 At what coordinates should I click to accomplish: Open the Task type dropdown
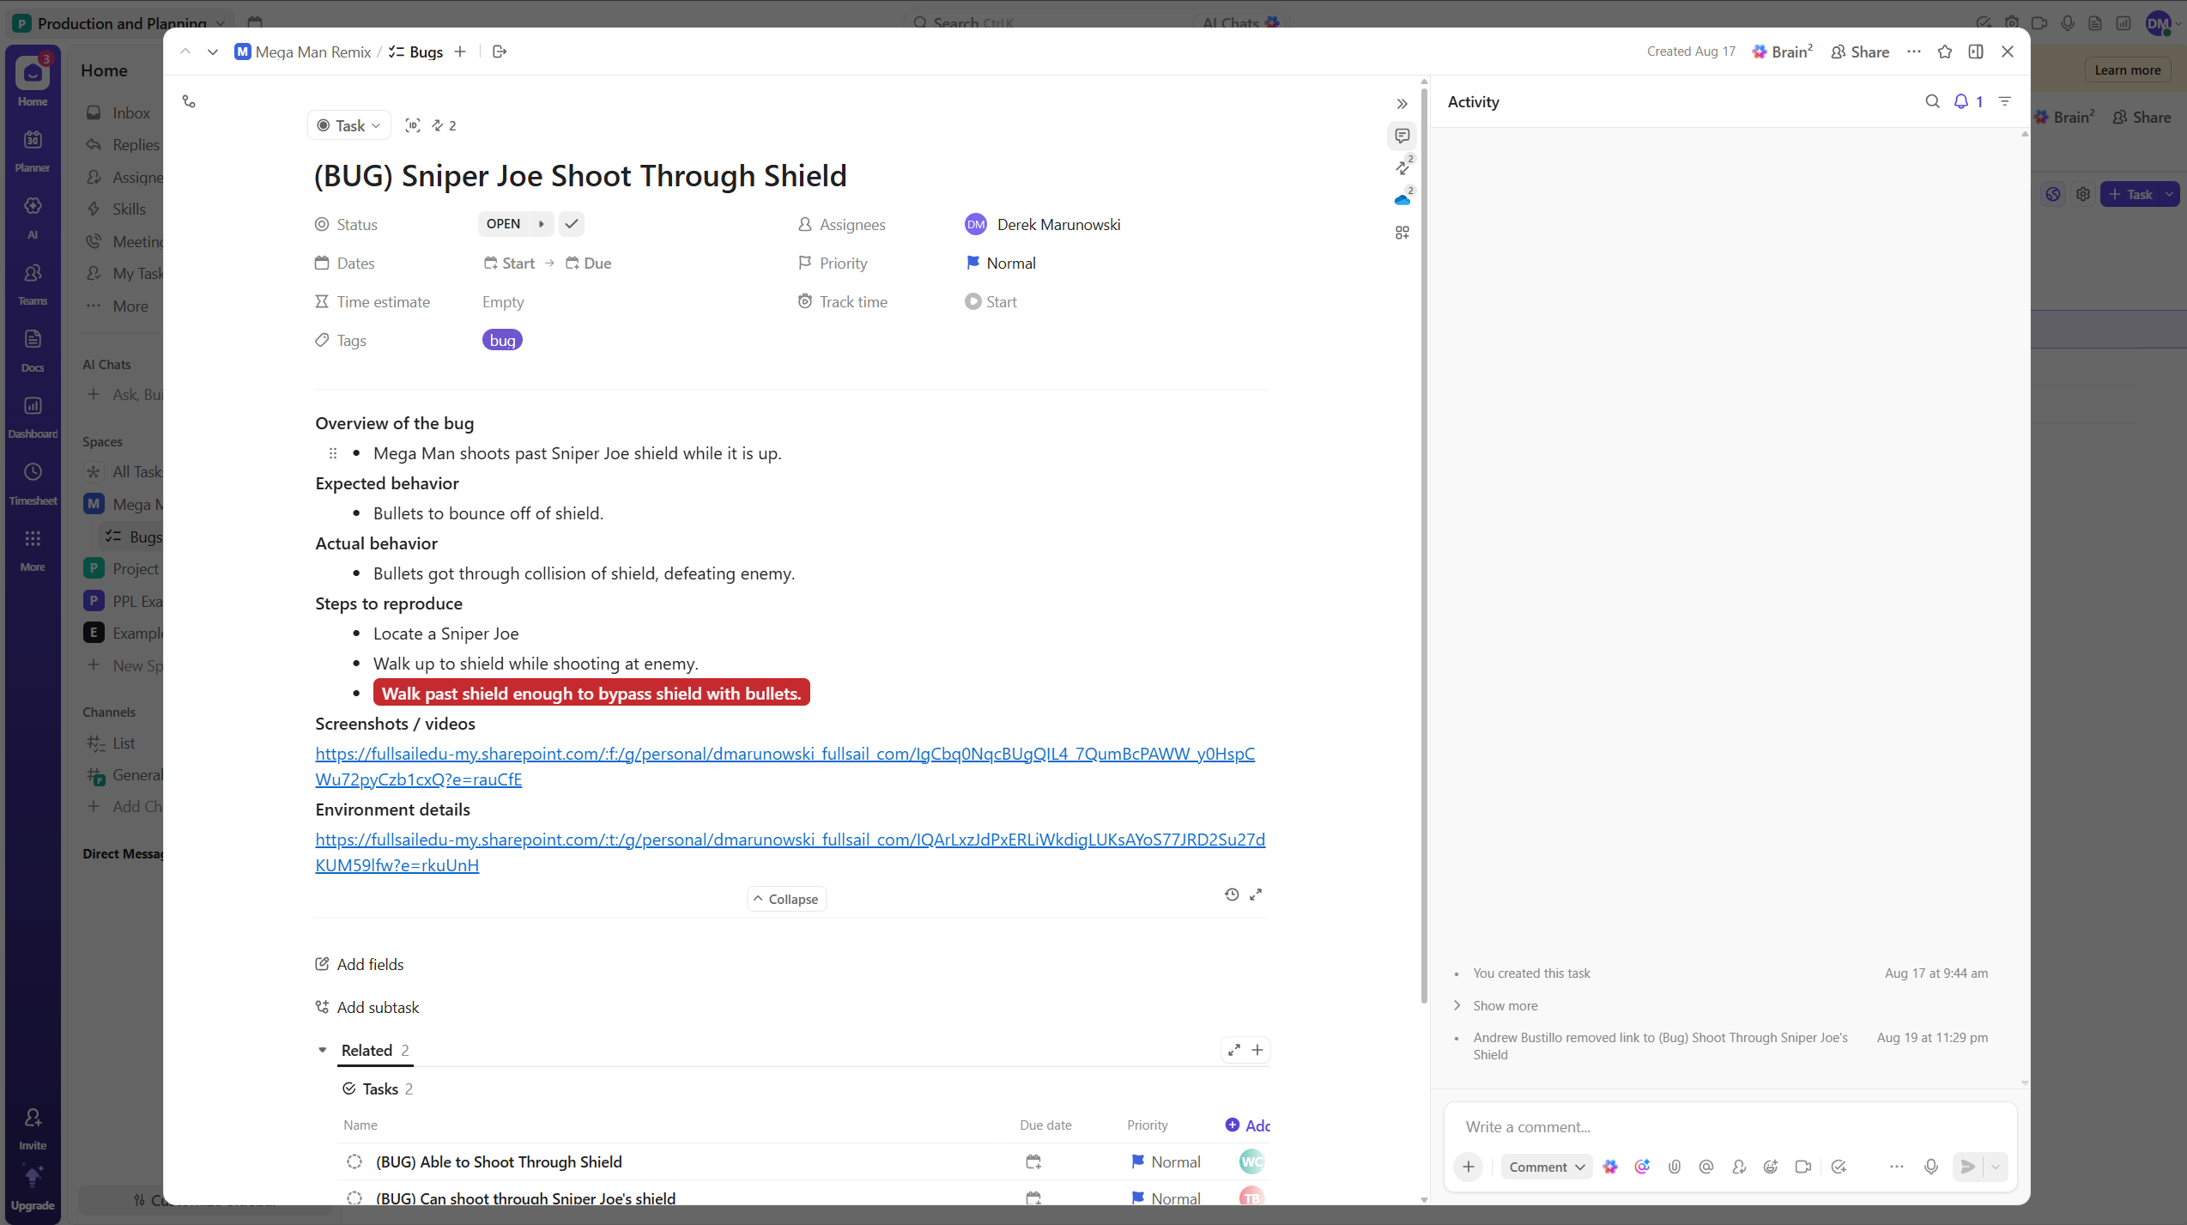[349, 125]
